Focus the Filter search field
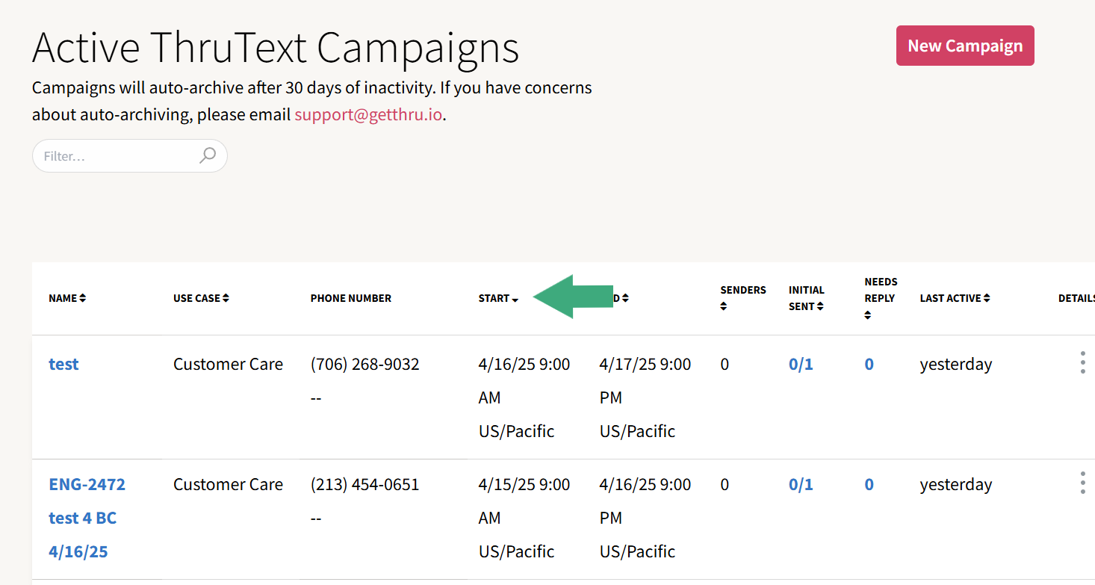Image resolution: width=1095 pixels, height=585 pixels. (x=129, y=156)
